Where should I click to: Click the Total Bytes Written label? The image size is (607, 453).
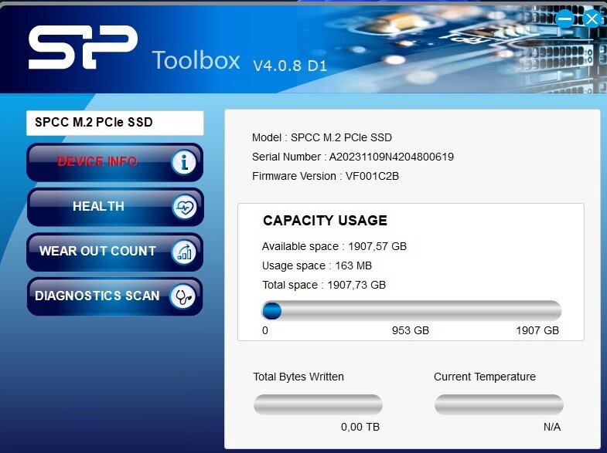click(x=298, y=377)
